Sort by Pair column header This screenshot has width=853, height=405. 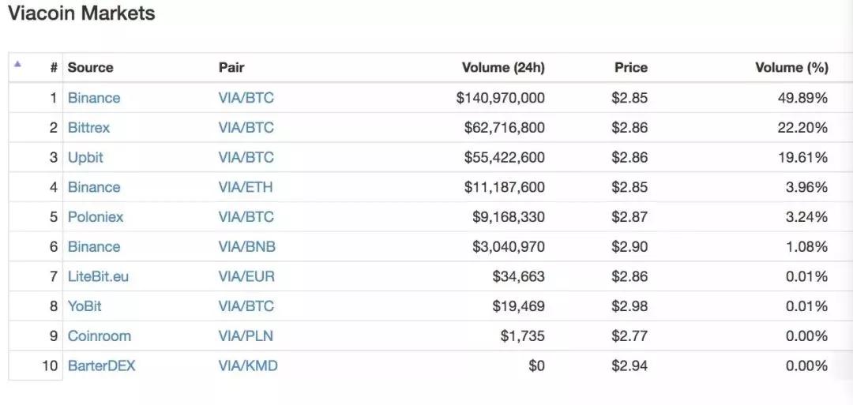231,67
